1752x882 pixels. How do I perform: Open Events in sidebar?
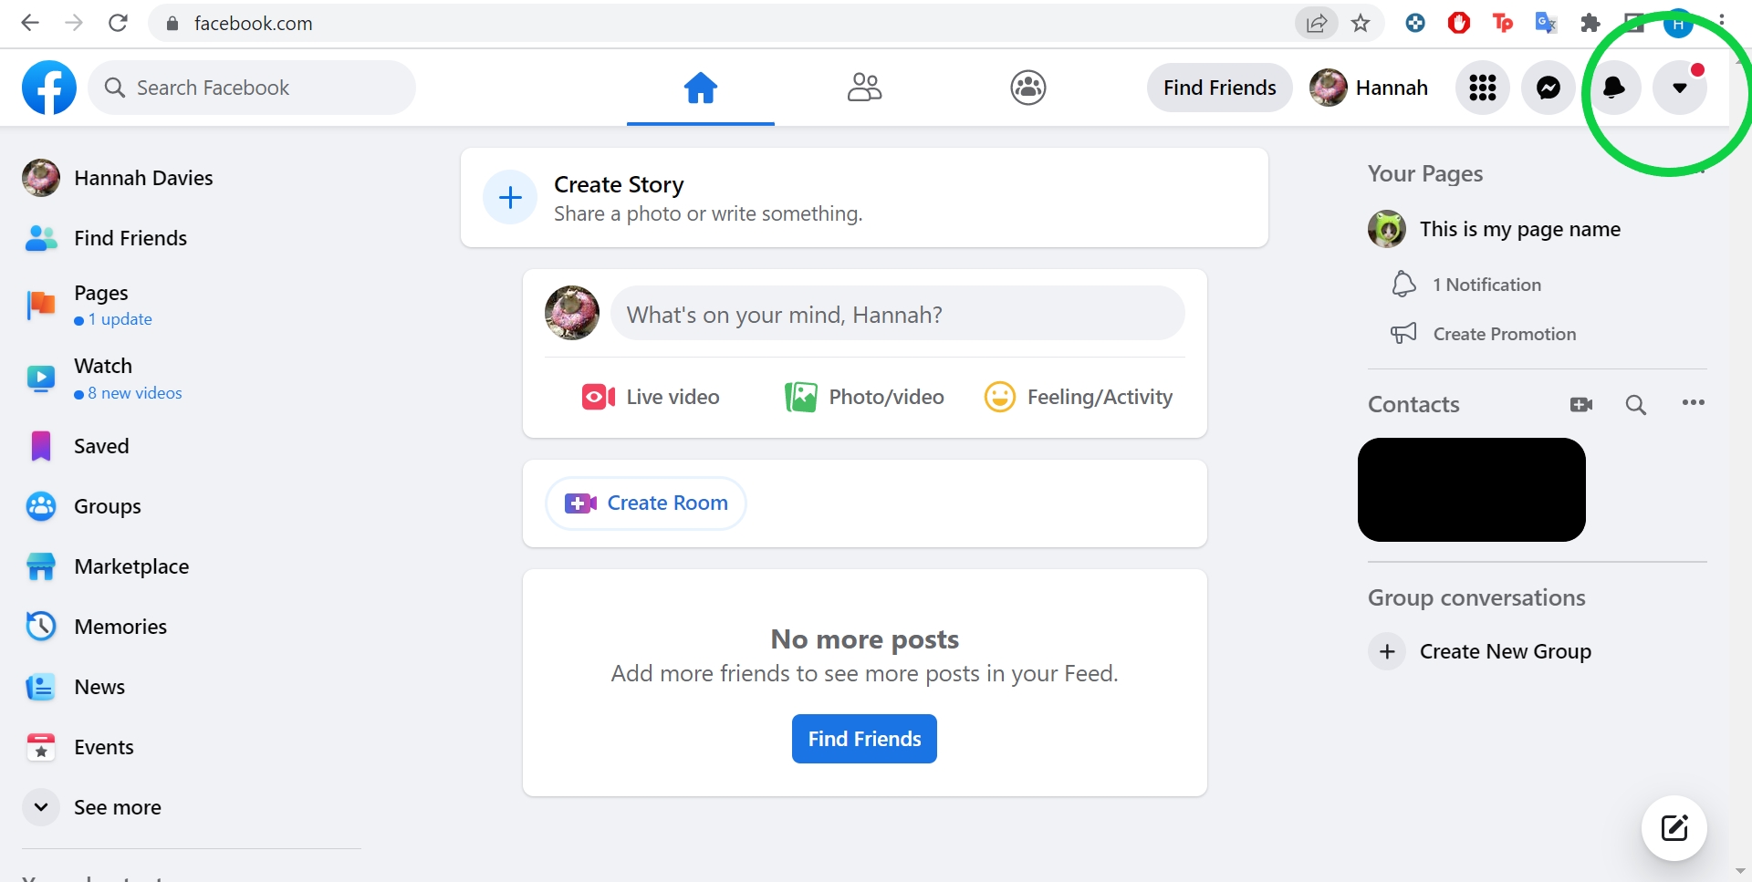click(x=192, y=747)
